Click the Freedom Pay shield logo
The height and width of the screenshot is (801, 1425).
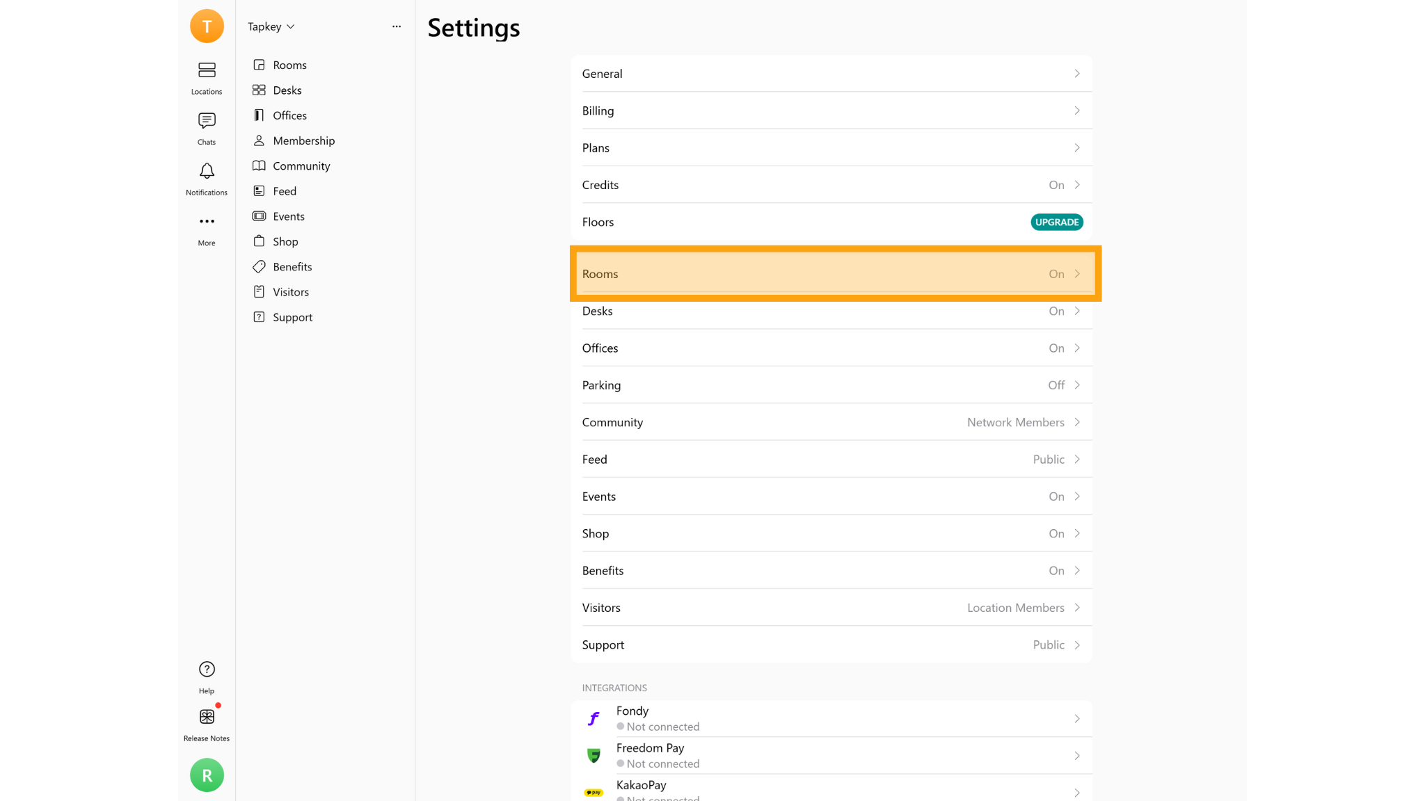594,756
